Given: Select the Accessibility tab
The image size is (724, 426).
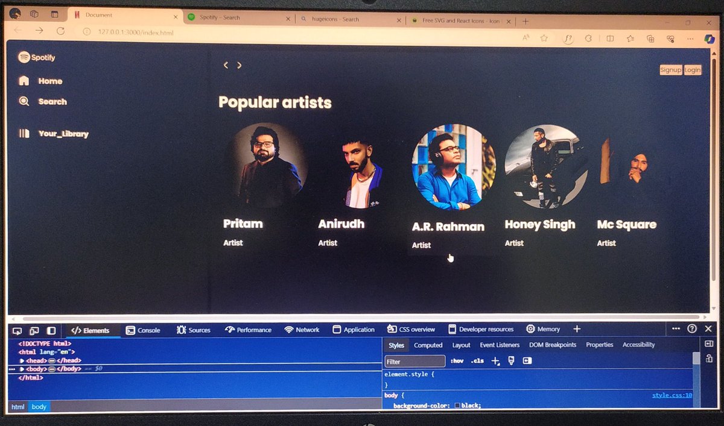Looking at the screenshot, I should click(638, 345).
